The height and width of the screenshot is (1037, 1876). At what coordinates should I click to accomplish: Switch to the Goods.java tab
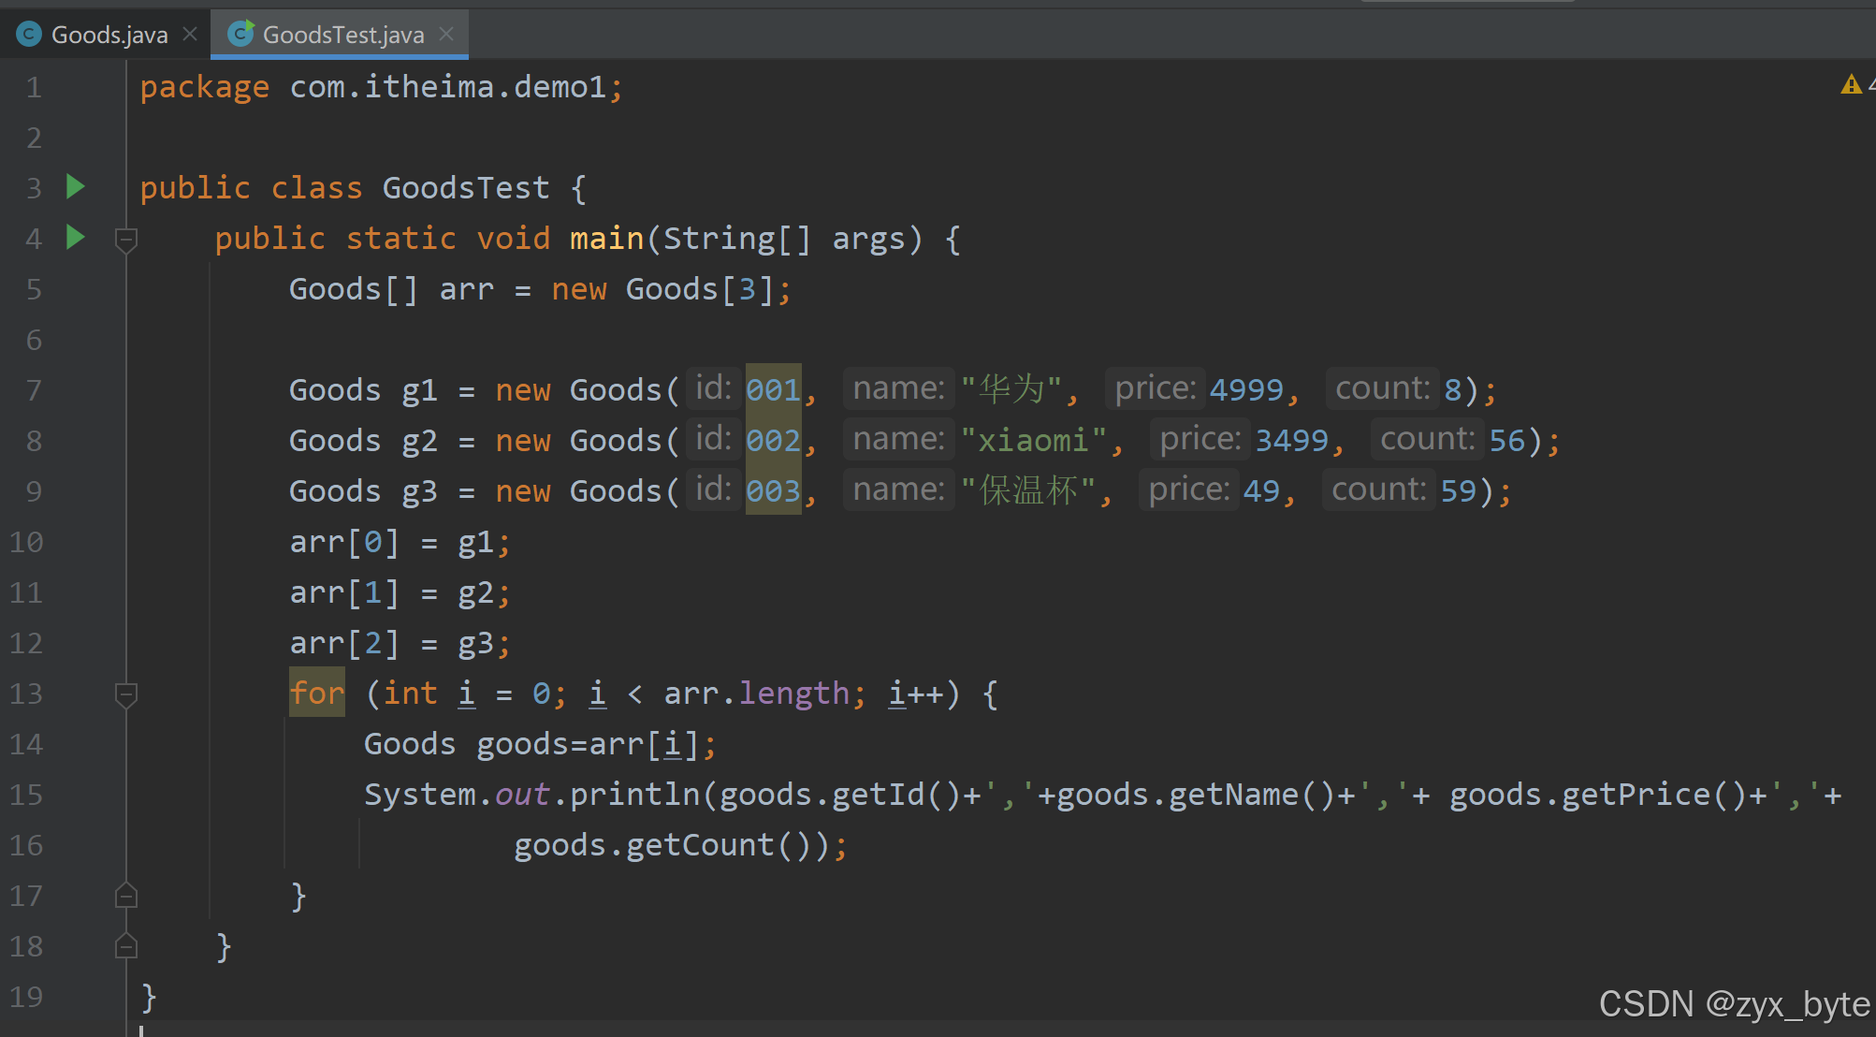point(109,35)
